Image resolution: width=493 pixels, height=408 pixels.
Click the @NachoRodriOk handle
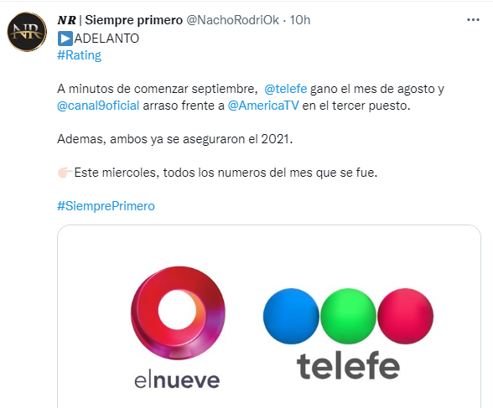(233, 20)
